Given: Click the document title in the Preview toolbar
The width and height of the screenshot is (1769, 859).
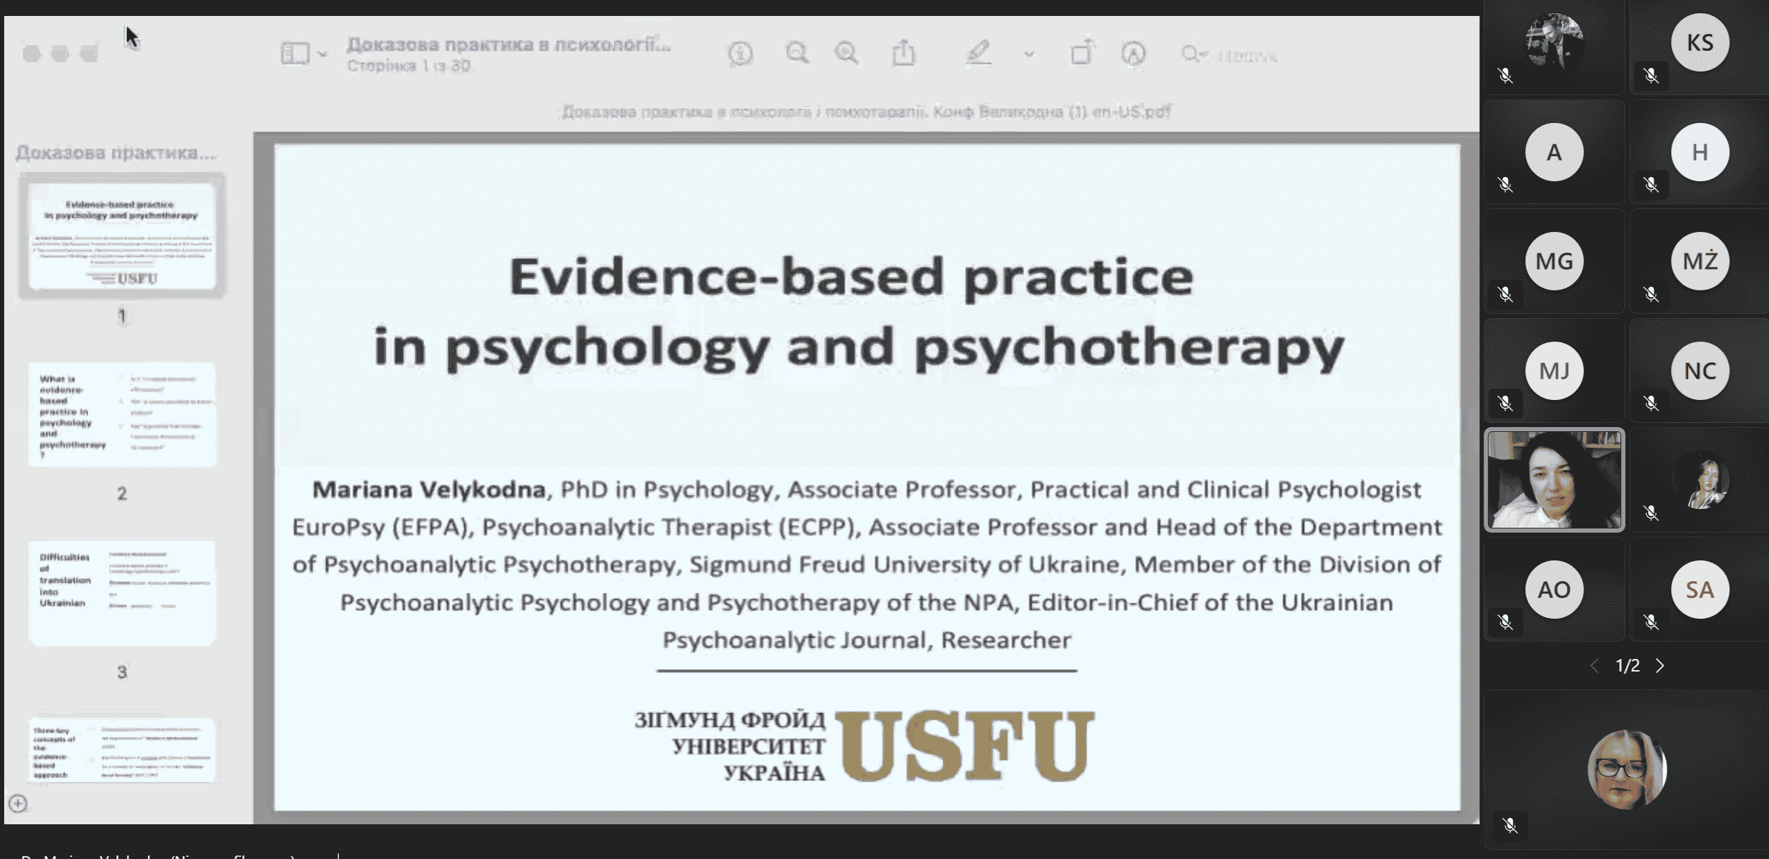Looking at the screenshot, I should coord(509,44).
